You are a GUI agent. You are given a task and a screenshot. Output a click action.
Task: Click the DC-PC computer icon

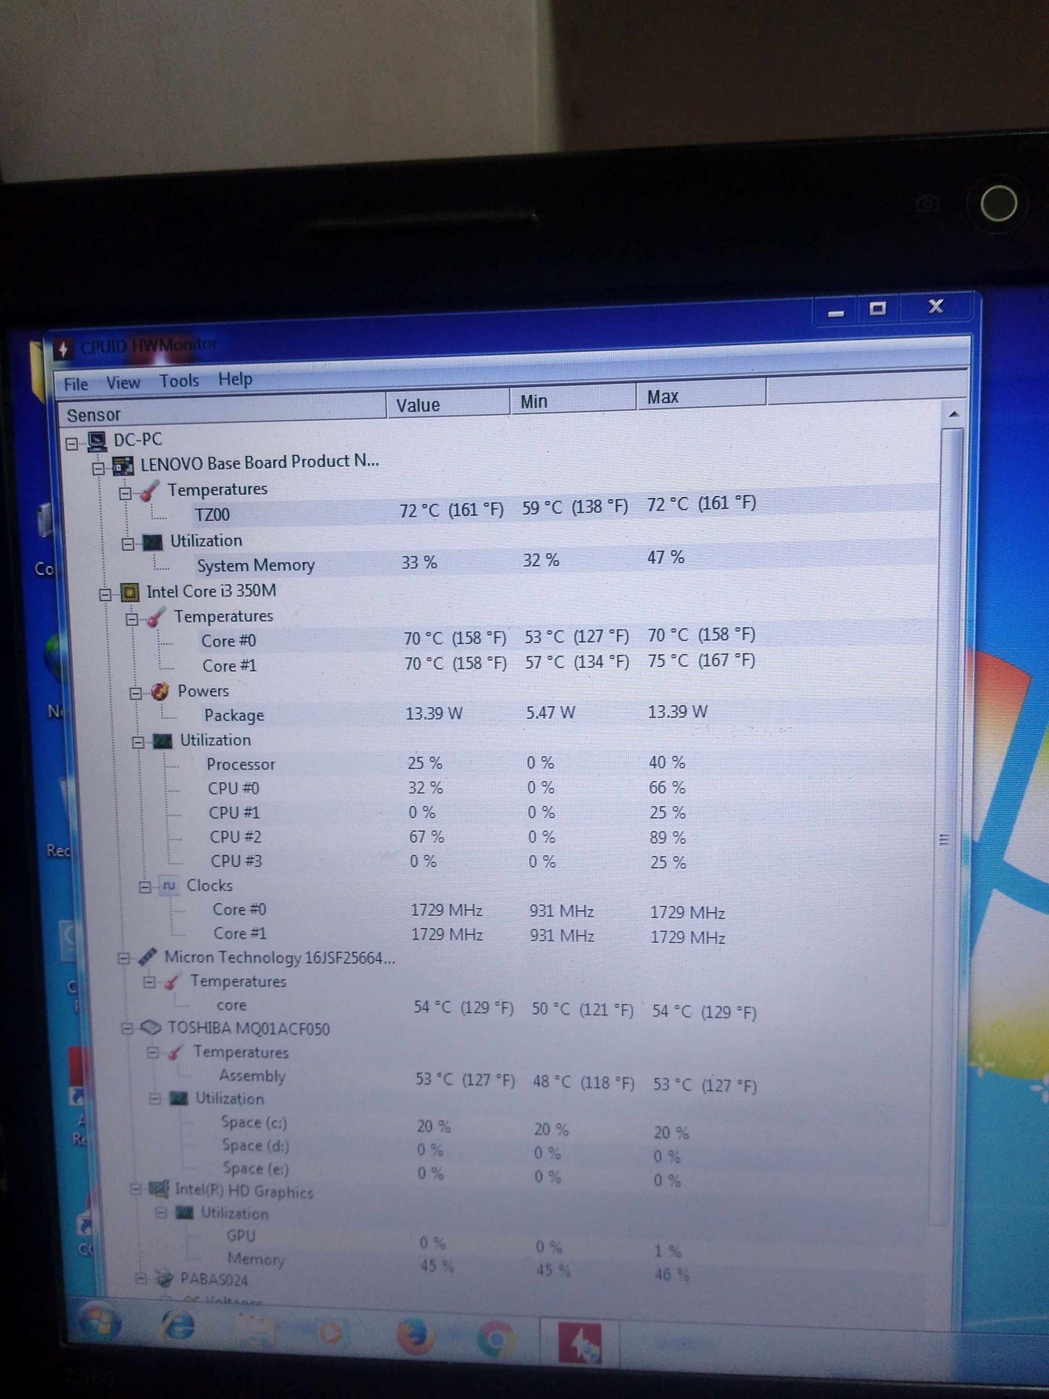click(97, 442)
